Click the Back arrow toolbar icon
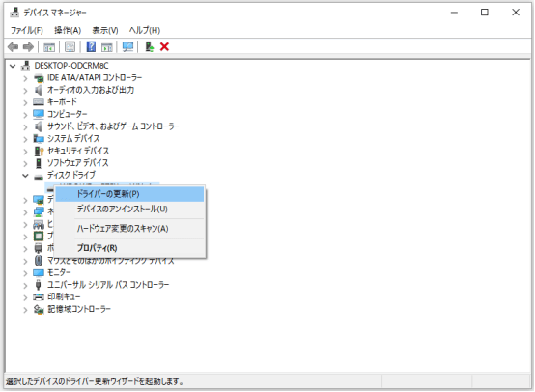Screen dimensions: 535x392 click(x=13, y=46)
